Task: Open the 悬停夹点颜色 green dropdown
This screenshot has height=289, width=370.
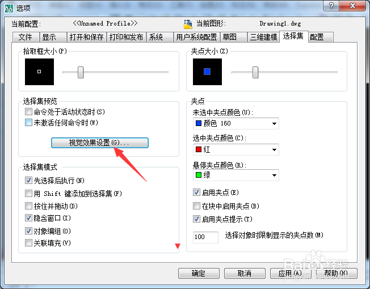Action: [x=236, y=175]
